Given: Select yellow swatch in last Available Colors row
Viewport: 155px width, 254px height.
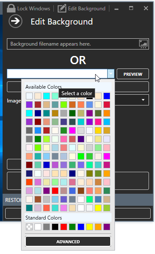Looking at the screenshot, I should pyautogui.click(x=98, y=208).
